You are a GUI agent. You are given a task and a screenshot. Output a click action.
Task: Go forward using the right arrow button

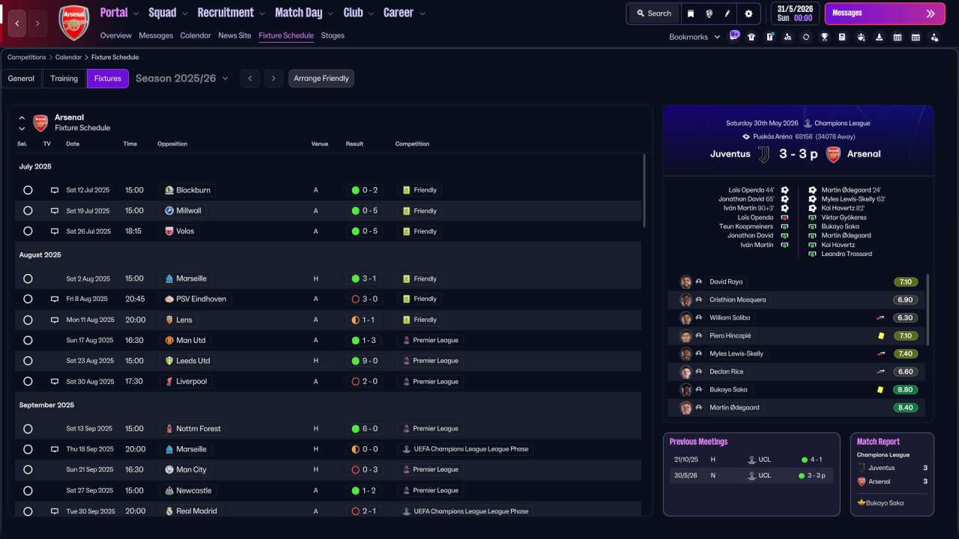tap(37, 24)
